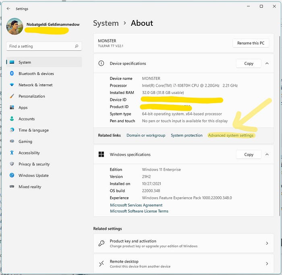
Task: Click the Nobatgeldi Geldimammedow account name
Action: click(x=53, y=24)
